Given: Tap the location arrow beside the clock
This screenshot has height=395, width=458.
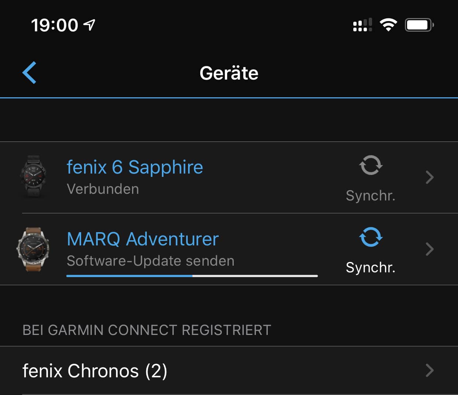Looking at the screenshot, I should (89, 25).
